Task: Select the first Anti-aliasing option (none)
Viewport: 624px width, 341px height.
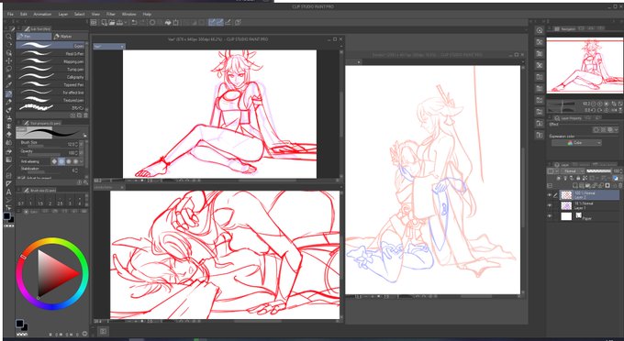Action: point(54,161)
